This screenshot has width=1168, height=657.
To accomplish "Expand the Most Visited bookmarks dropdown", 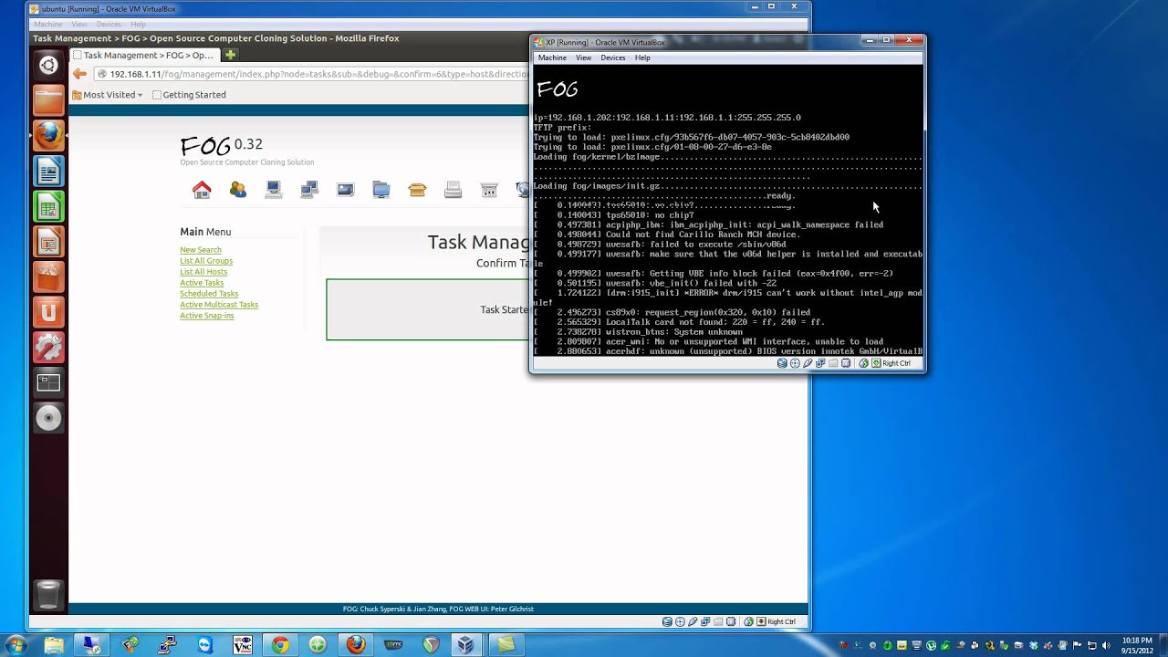I will [108, 95].
